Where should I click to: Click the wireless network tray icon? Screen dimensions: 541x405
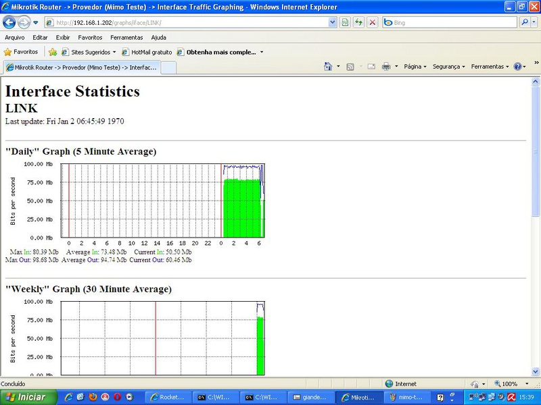[473, 398]
